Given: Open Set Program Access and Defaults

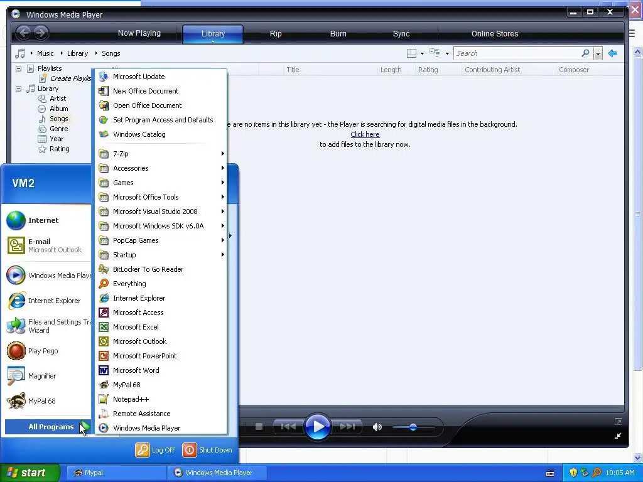Looking at the screenshot, I should [x=161, y=120].
